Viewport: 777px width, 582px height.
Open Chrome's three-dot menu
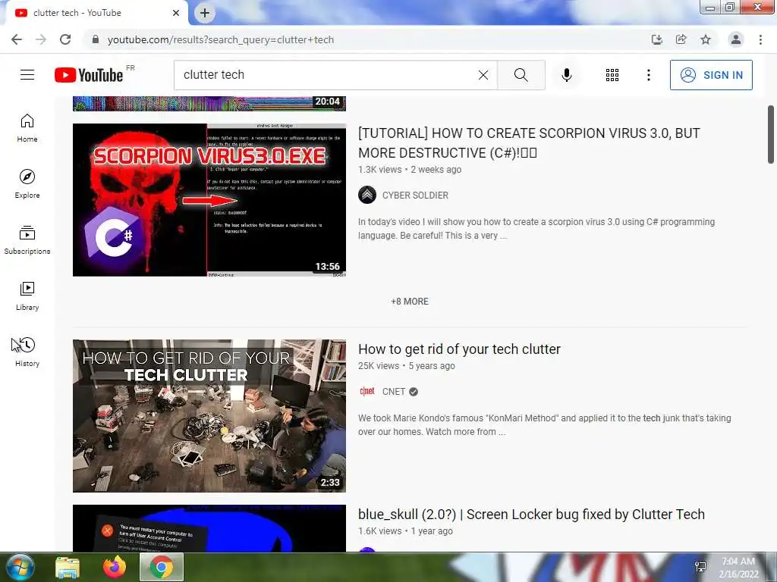(760, 39)
